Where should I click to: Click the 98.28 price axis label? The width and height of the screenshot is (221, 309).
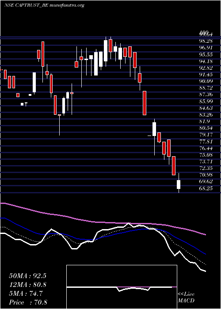pyautogui.click(x=206, y=41)
